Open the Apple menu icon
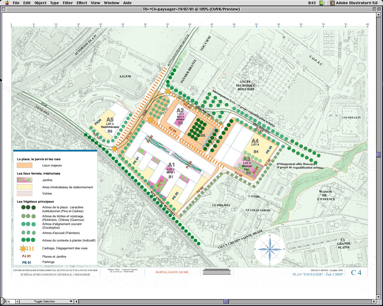Image resolution: width=383 pixels, height=306 pixels. click(x=7, y=3)
